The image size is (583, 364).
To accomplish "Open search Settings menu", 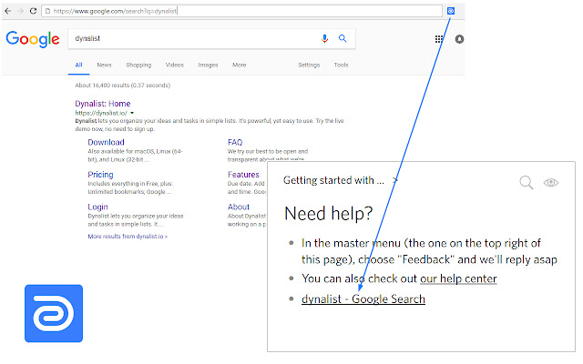I will (x=309, y=65).
